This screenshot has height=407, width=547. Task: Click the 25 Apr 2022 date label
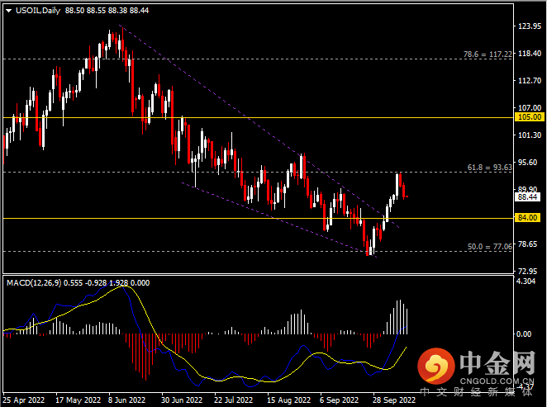coord(23,400)
